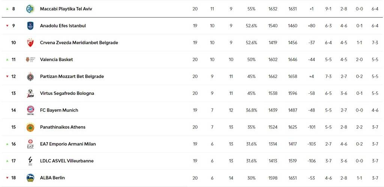Click the Anadolu Efes Istanbul crest
This screenshot has height=187, width=384.
coord(30,26)
